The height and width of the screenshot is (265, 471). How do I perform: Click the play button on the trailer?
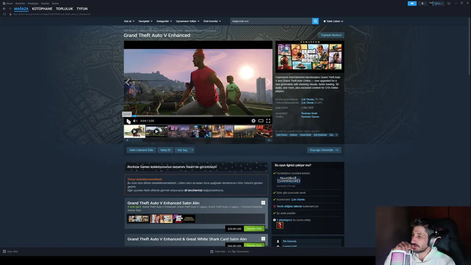(x=128, y=121)
